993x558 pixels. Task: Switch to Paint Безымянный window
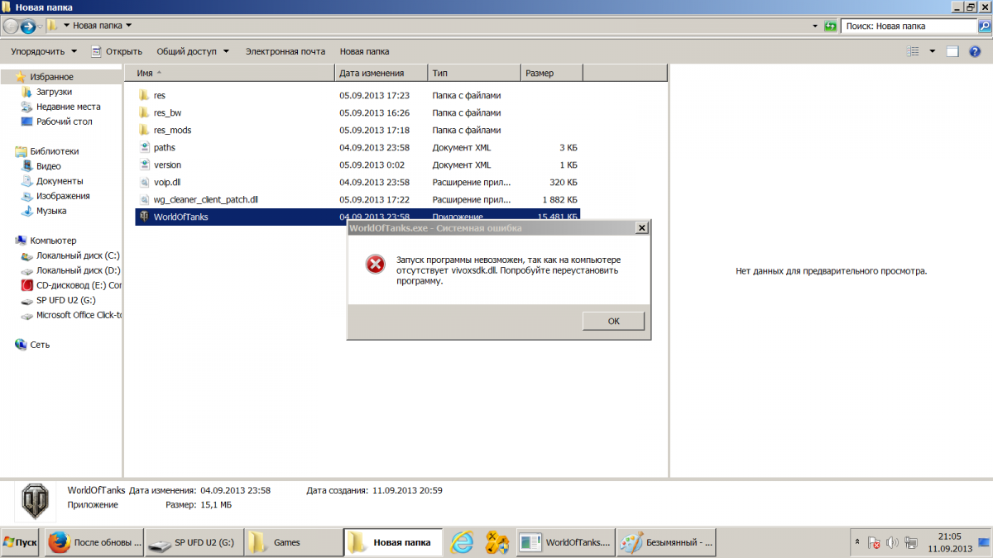(666, 542)
